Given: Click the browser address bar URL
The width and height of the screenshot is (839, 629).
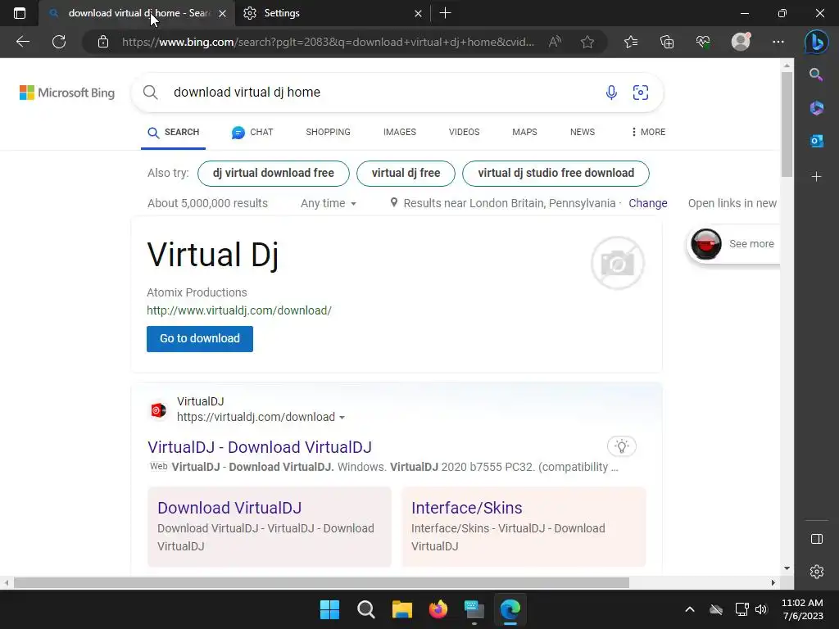Looking at the screenshot, I should pyautogui.click(x=328, y=42).
